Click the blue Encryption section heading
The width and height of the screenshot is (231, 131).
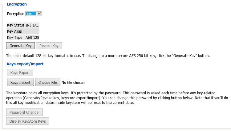click(x=17, y=4)
